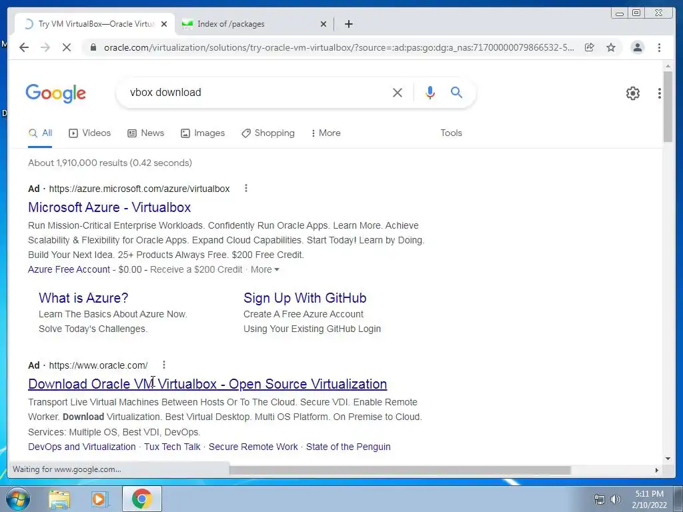Open the Windows Start menu

18,499
